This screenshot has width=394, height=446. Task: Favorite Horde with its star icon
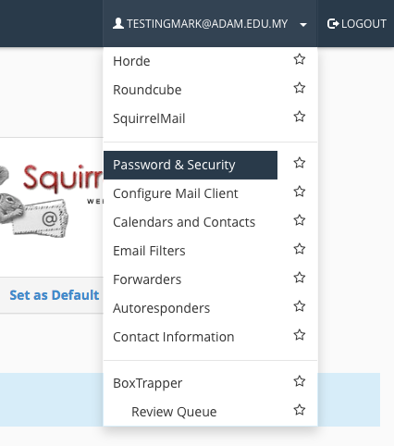pos(300,59)
